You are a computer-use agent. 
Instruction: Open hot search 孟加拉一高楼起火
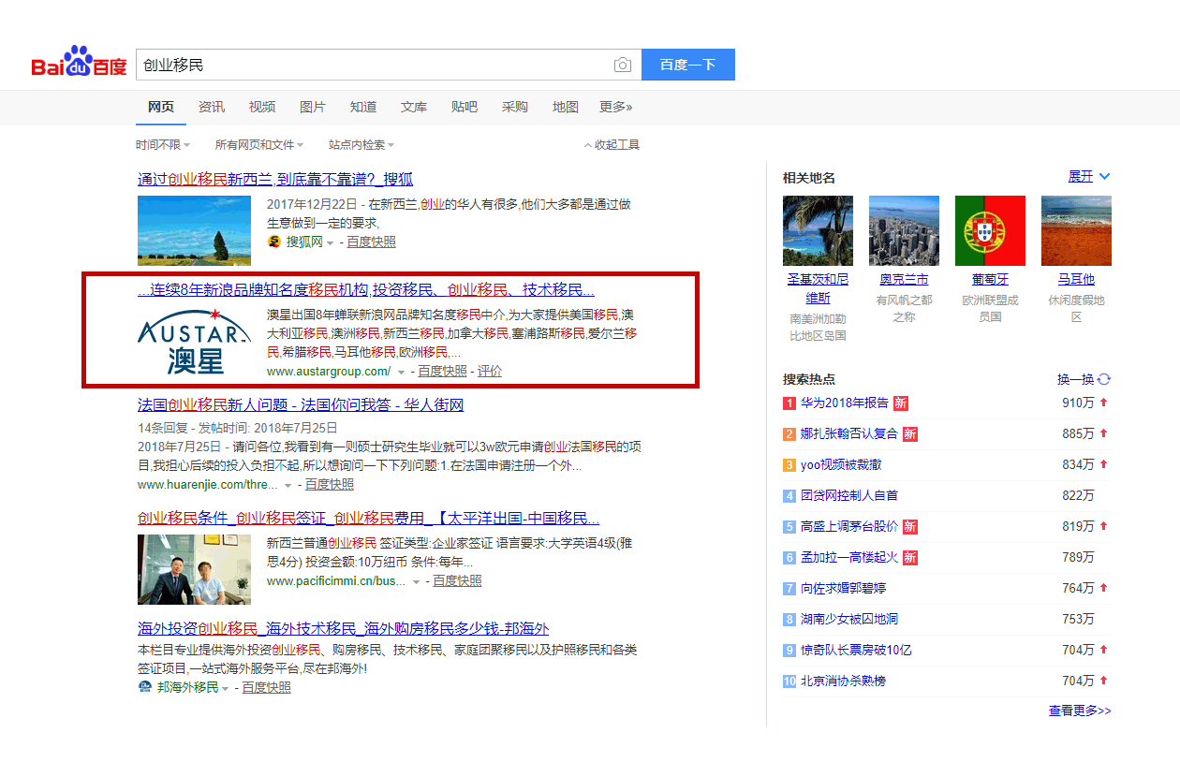pos(849,557)
